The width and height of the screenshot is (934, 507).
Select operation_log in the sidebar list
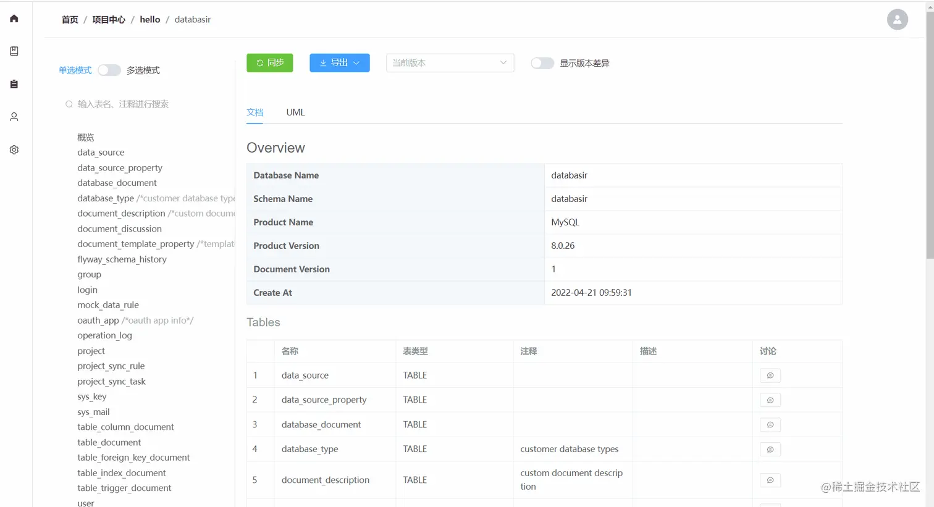pyautogui.click(x=104, y=336)
